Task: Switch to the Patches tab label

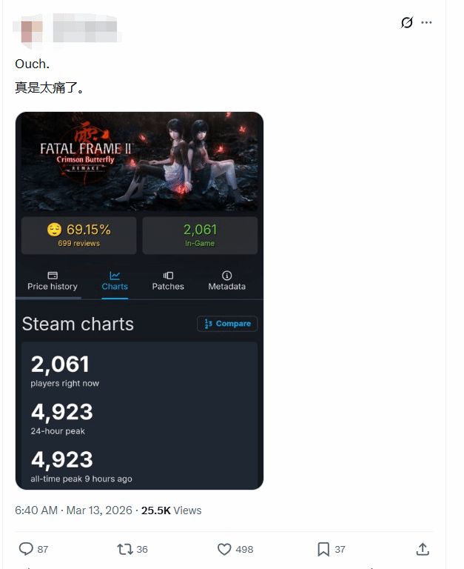Action: tap(168, 287)
